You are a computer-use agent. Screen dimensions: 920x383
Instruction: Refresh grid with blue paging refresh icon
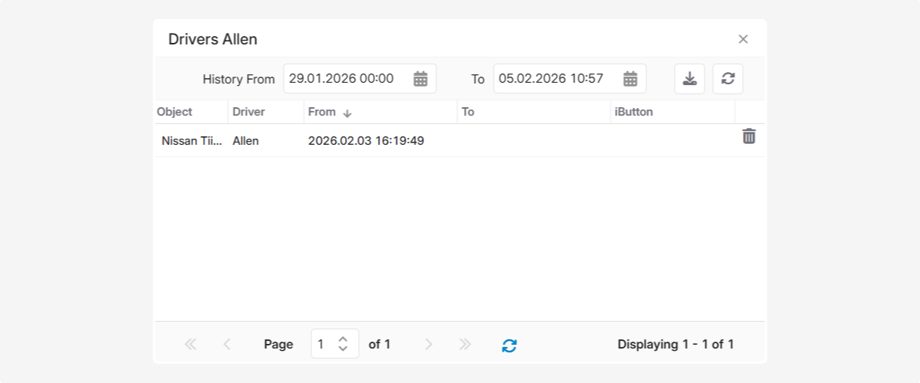point(509,345)
